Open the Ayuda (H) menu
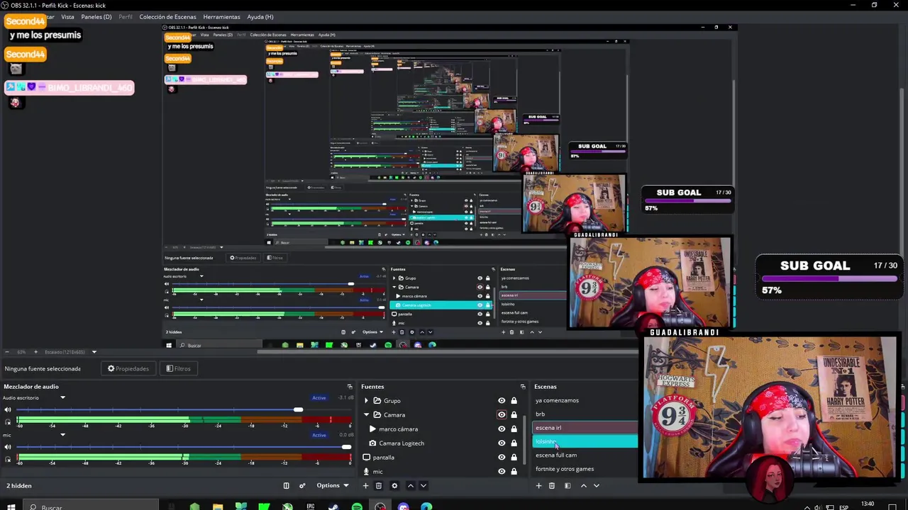The width and height of the screenshot is (908, 510). [x=260, y=16]
